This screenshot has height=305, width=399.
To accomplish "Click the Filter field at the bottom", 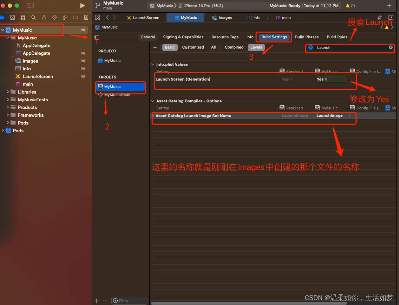I will pyautogui.click(x=129, y=301).
